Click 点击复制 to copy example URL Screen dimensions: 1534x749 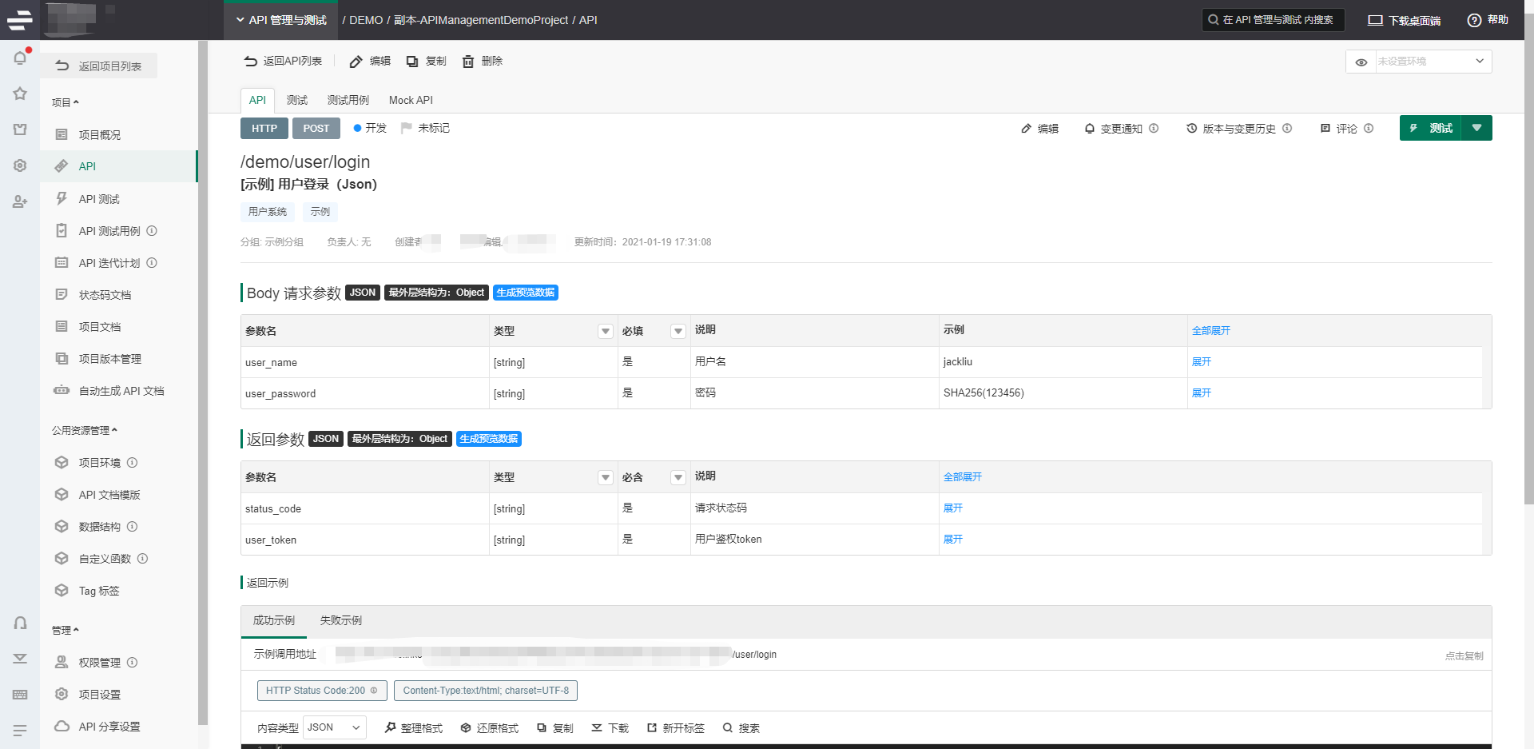coord(1464,655)
